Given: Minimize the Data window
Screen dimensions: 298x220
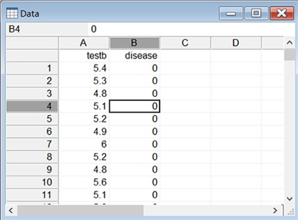Looking at the screenshot, I should [231, 13].
